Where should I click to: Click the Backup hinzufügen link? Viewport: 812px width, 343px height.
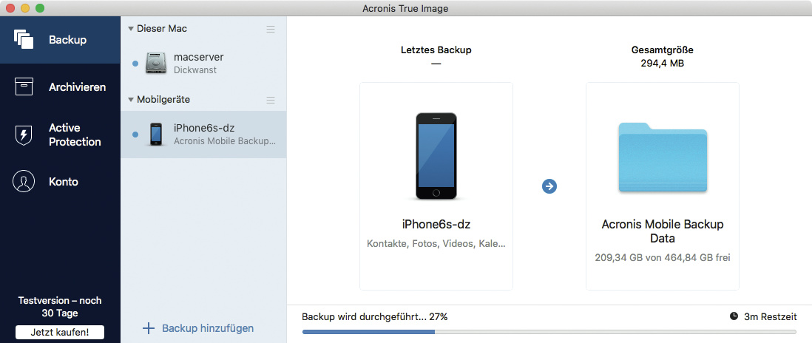click(x=208, y=328)
